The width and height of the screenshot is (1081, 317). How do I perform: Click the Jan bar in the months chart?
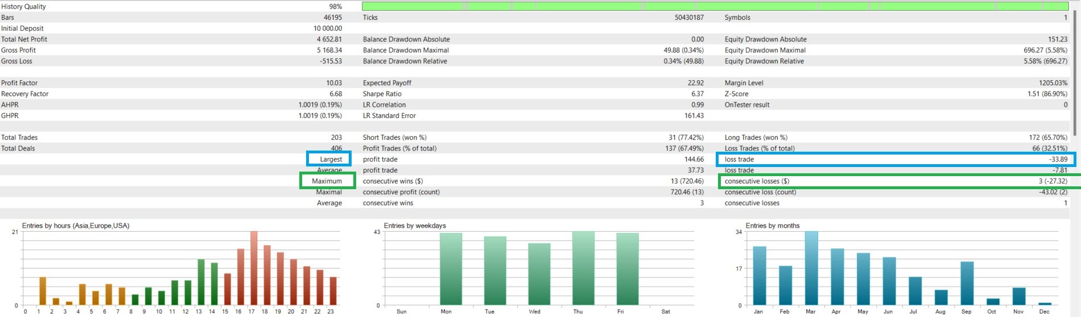[760, 276]
